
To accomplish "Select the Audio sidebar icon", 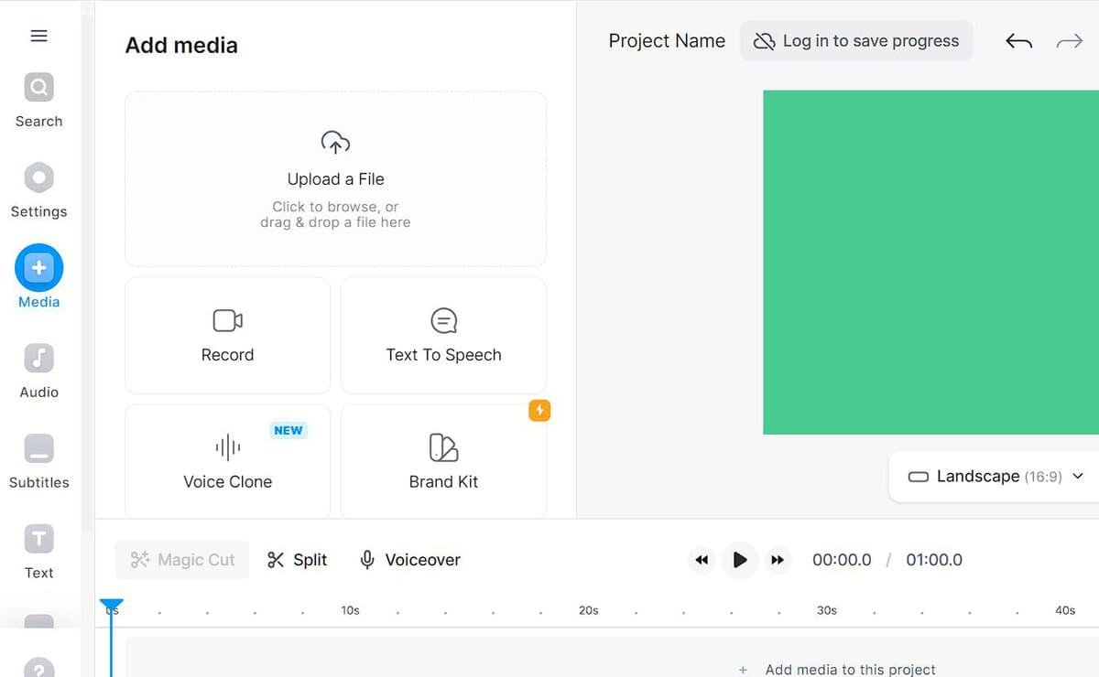I will 38,359.
